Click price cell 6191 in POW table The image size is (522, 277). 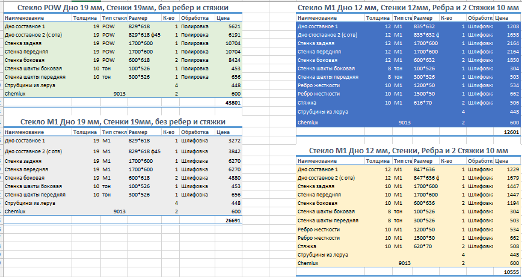point(235,35)
